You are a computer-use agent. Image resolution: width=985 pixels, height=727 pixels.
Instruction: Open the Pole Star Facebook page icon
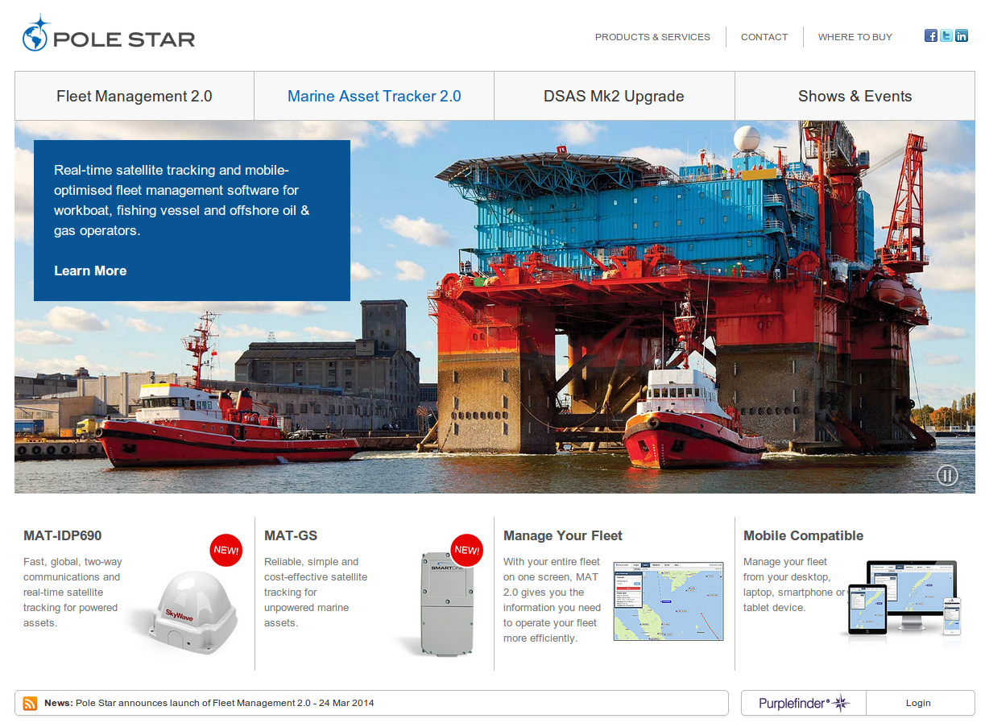click(931, 35)
